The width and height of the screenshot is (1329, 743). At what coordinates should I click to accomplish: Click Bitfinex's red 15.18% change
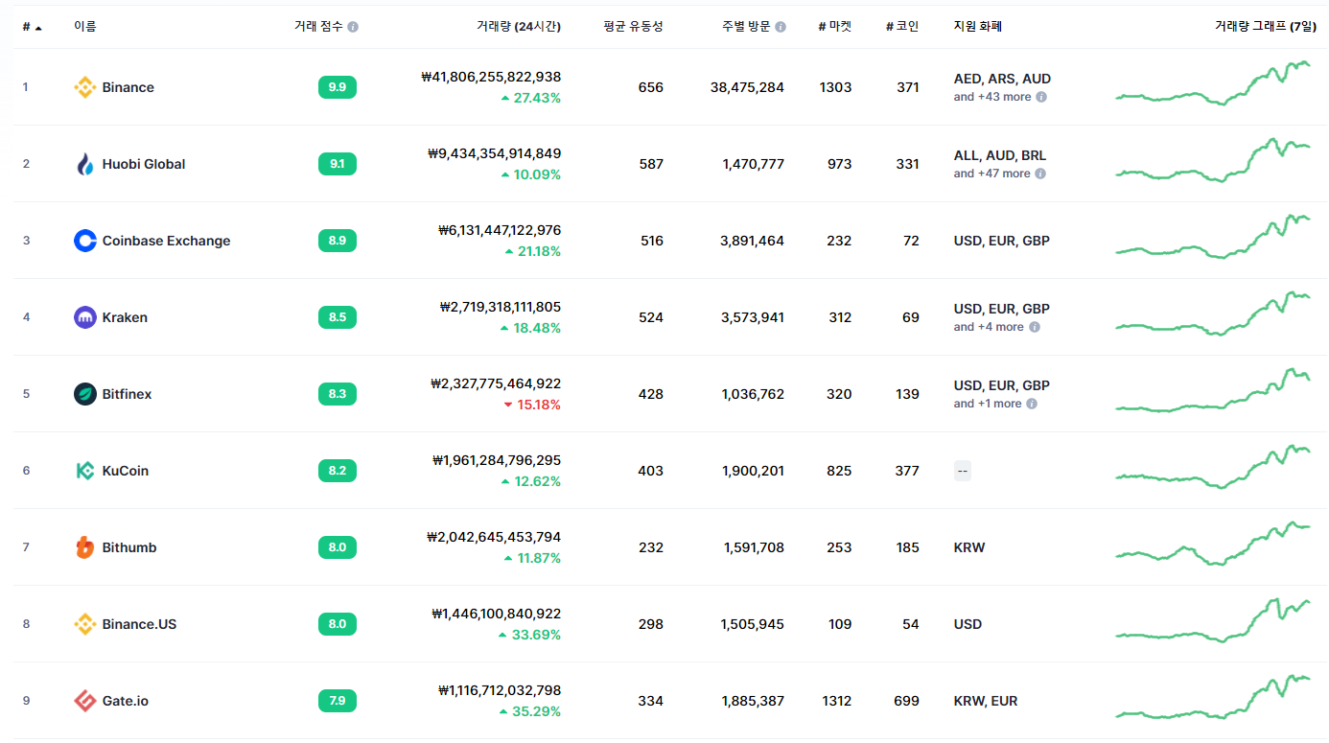point(532,405)
